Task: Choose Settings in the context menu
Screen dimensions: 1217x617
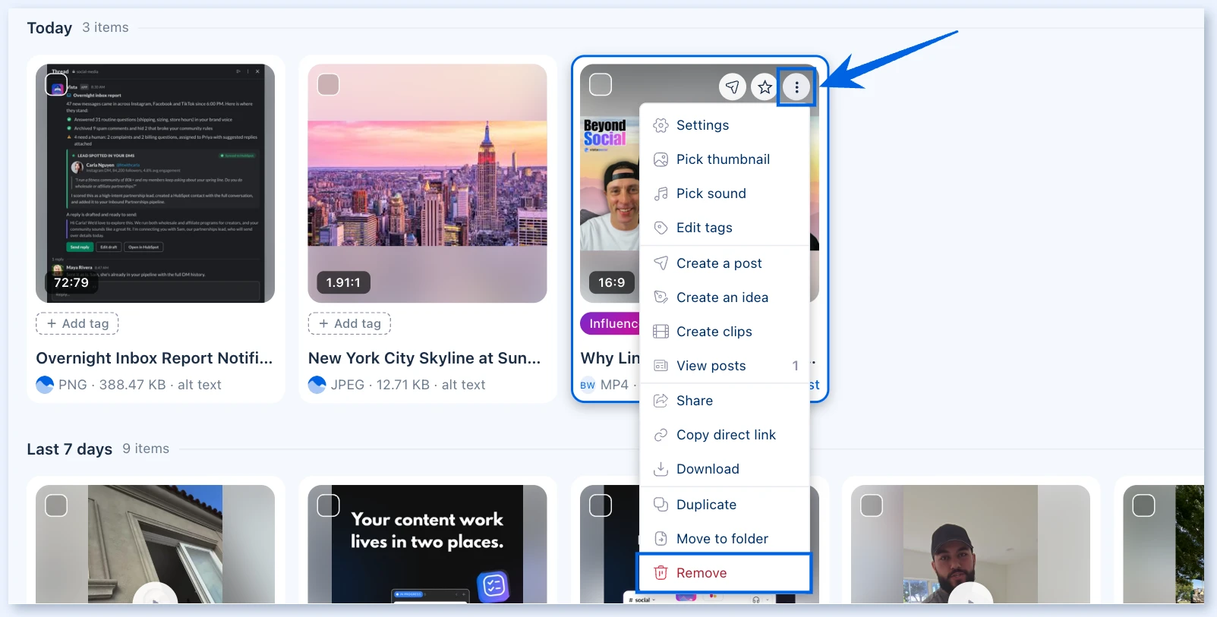Action: click(724, 125)
